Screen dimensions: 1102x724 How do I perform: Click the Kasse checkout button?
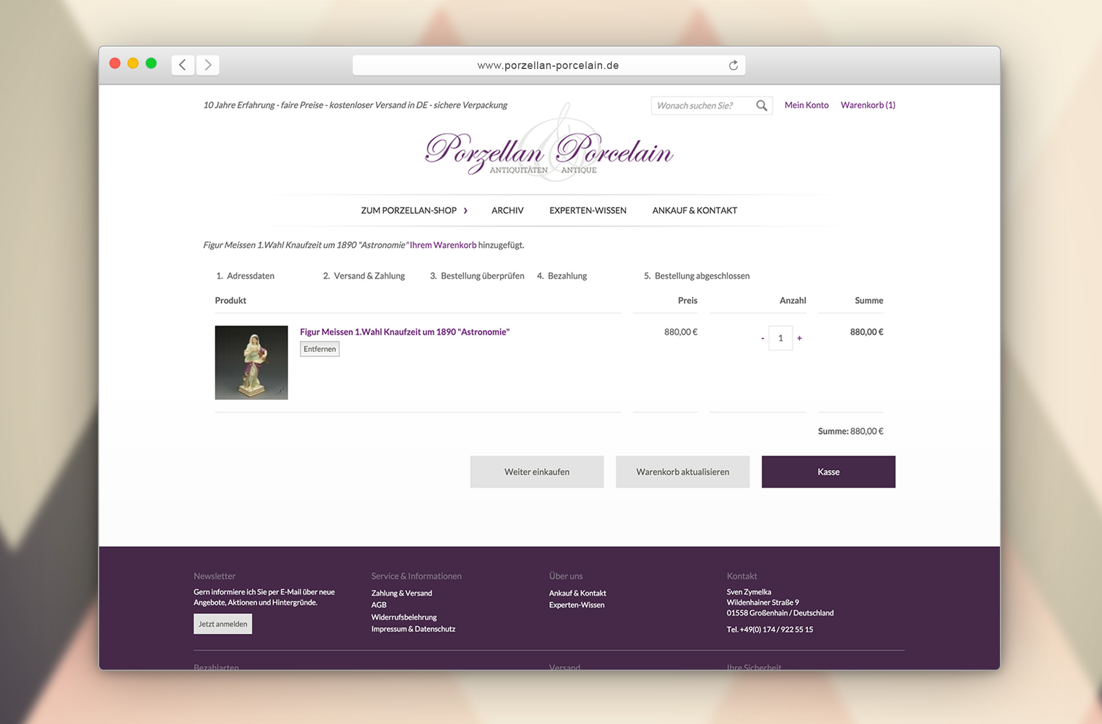point(828,472)
